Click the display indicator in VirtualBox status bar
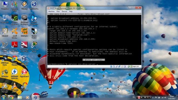The image size is (178, 100). coord(125,66)
